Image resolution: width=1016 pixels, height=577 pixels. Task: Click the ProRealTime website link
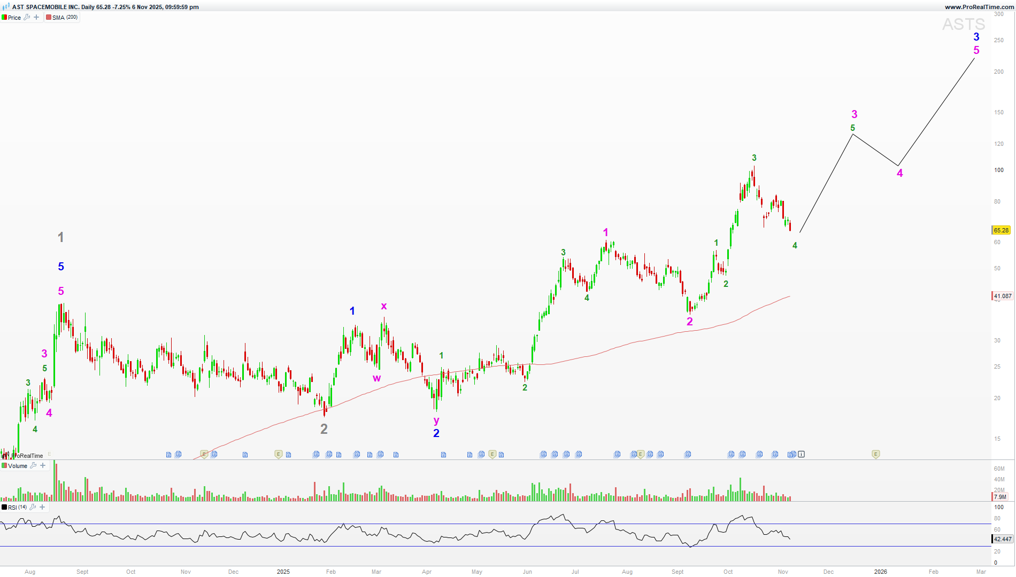pos(979,7)
